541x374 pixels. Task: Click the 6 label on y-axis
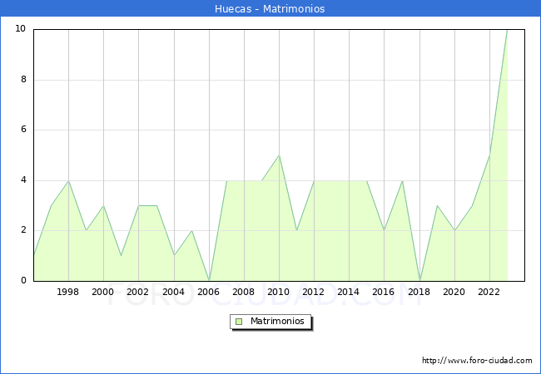click(23, 130)
